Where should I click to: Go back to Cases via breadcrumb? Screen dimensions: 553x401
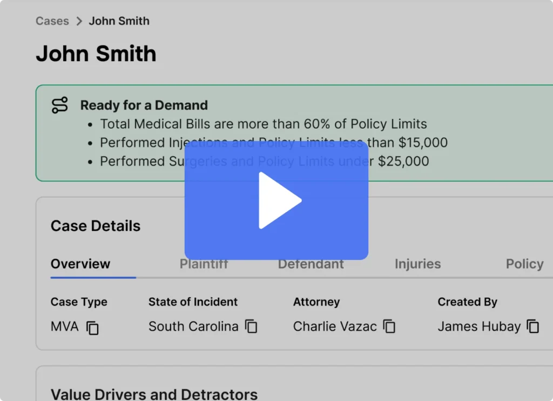(52, 21)
